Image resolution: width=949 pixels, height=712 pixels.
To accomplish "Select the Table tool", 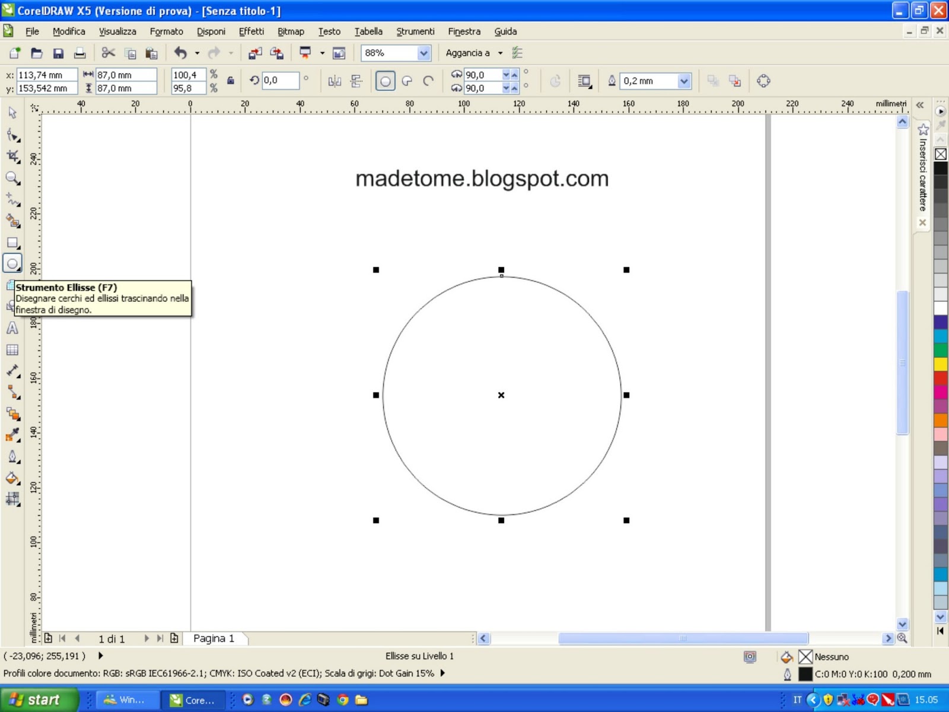I will [x=12, y=350].
